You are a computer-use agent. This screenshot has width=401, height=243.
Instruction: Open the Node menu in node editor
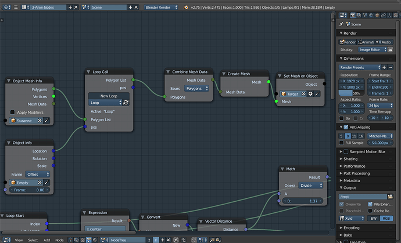59,240
